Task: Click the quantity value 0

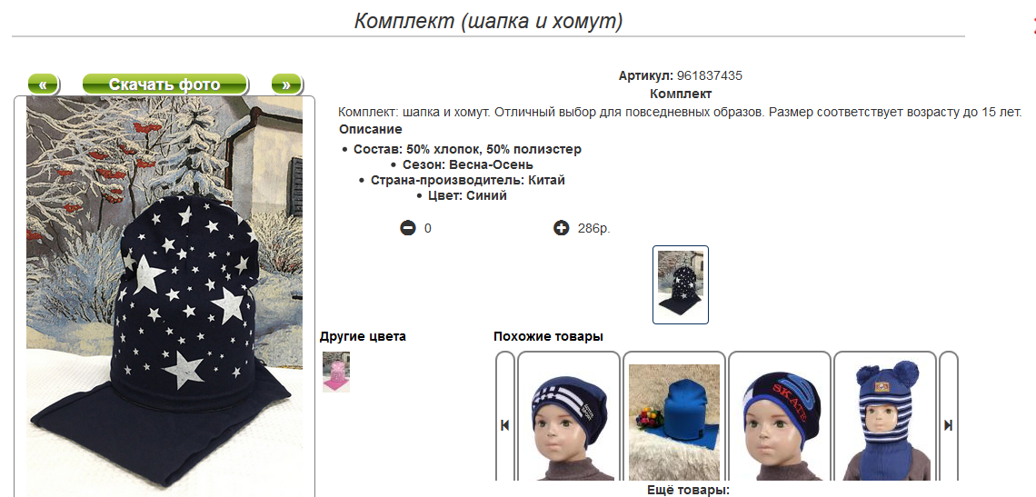Action: pyautogui.click(x=427, y=229)
